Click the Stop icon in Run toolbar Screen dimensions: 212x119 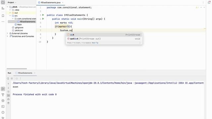click(x=12, y=78)
